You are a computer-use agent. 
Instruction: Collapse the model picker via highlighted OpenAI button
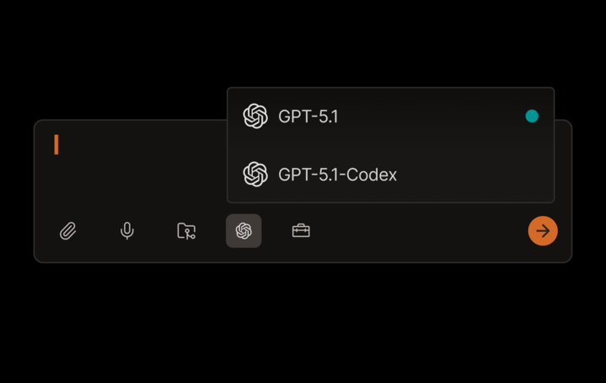click(244, 231)
